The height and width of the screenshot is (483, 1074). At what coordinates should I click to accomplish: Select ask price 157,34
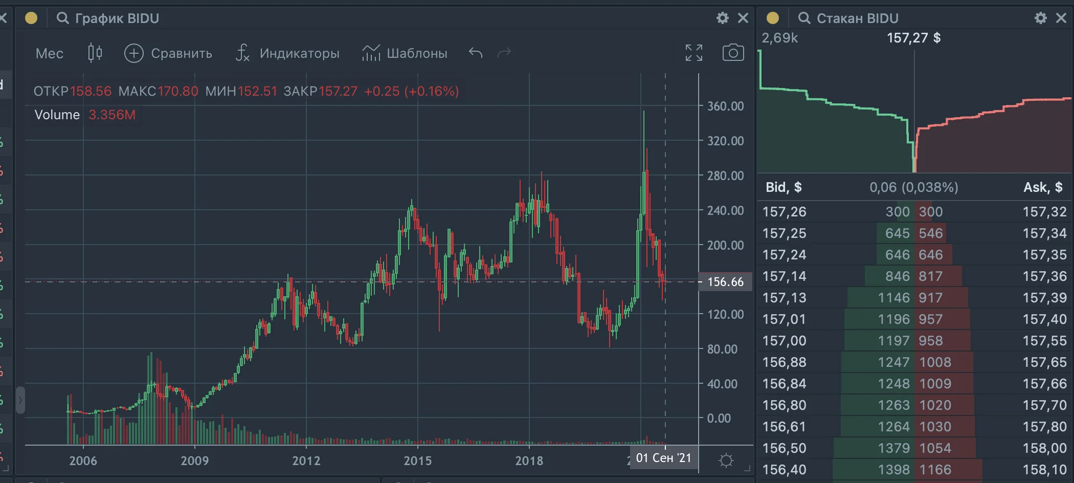click(1044, 233)
